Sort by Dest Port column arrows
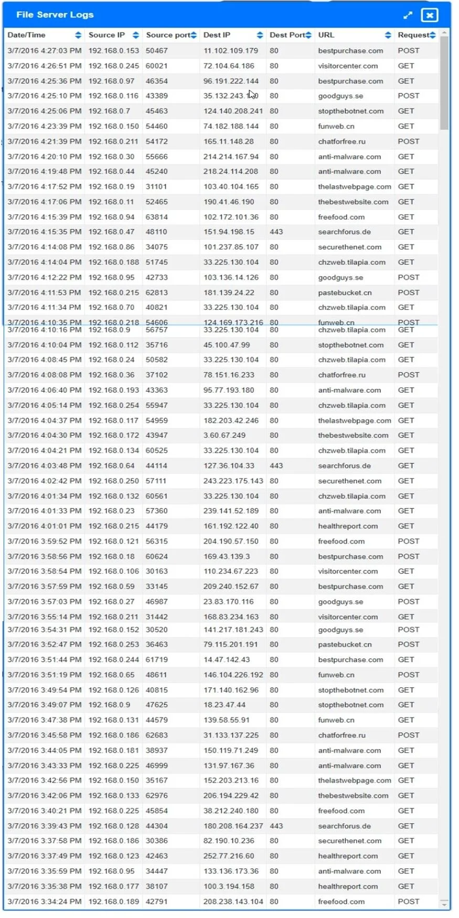Screen dimensions: 459x918 coord(308,35)
